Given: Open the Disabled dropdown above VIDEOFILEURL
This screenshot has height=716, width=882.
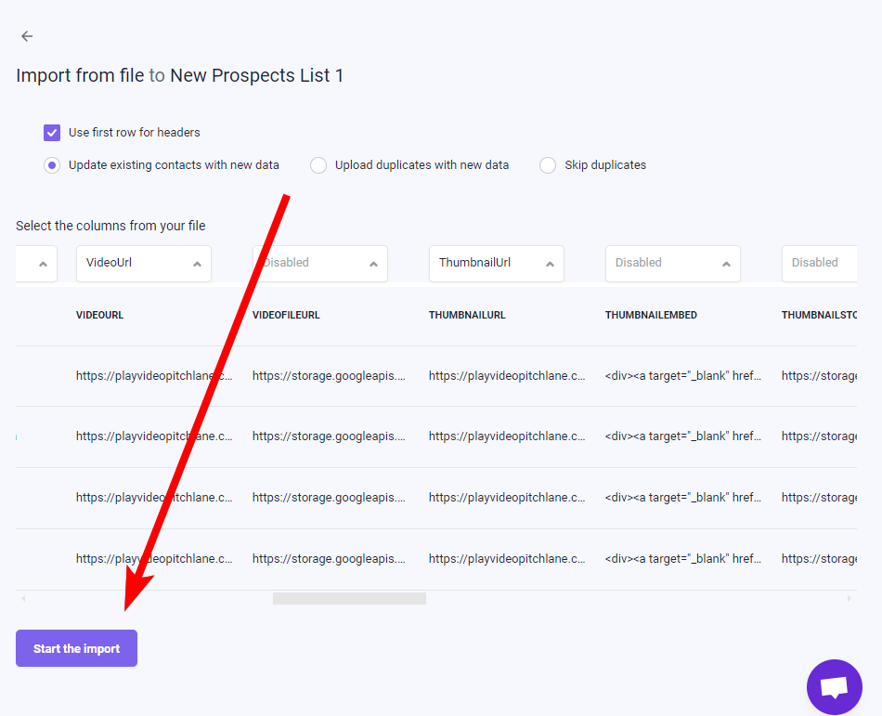Looking at the screenshot, I should click(x=320, y=263).
